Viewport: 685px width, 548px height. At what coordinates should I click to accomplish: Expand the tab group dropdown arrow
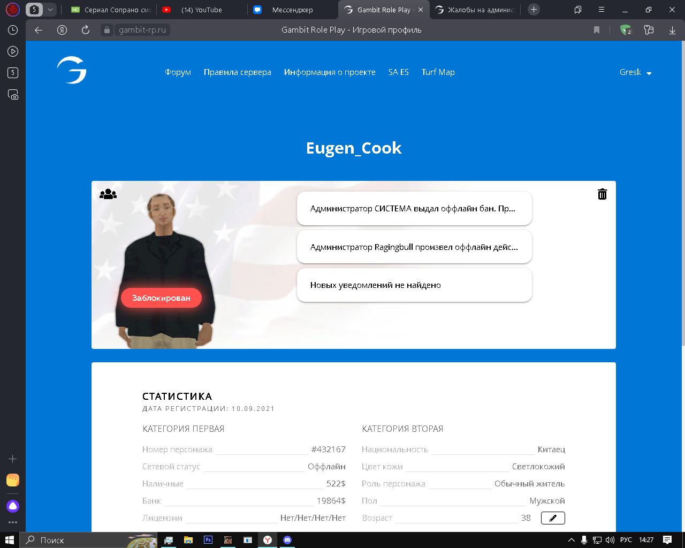[x=50, y=10]
